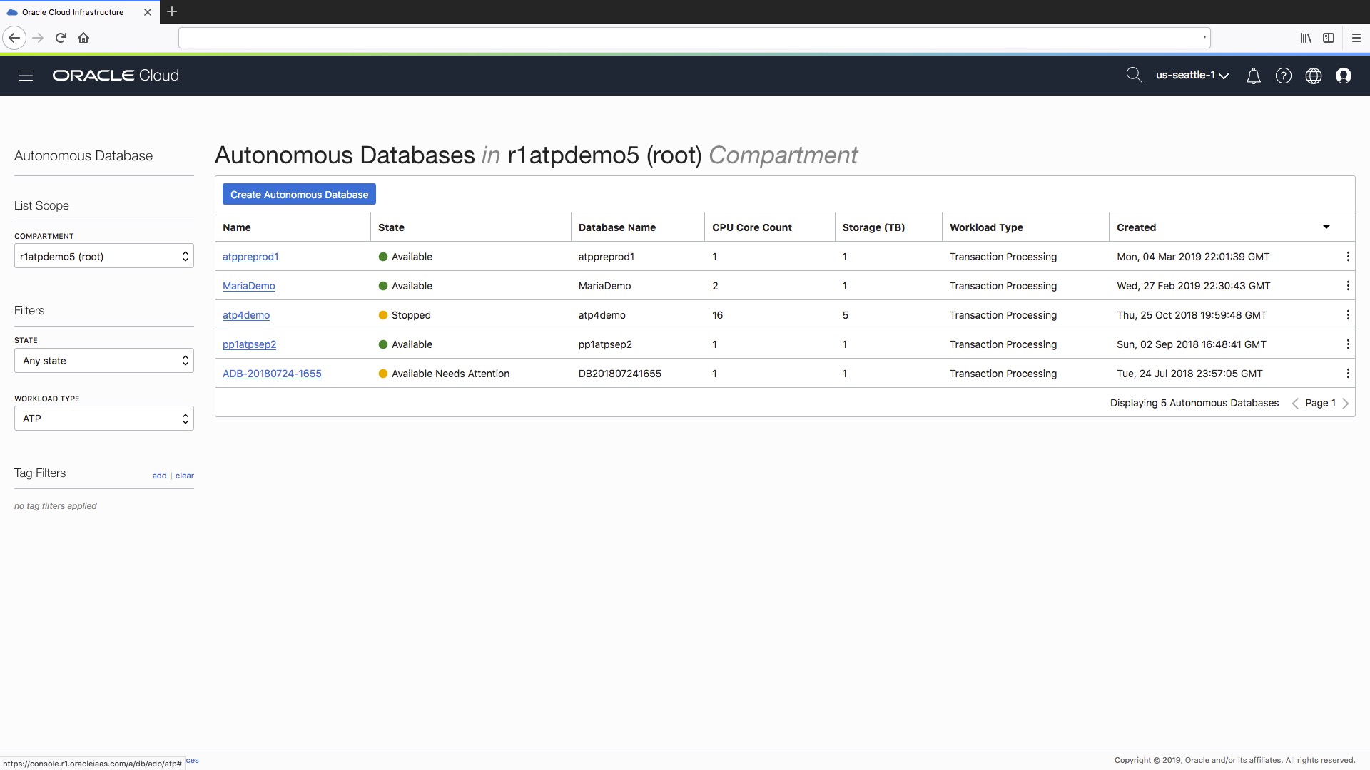The width and height of the screenshot is (1370, 770).
Task: Open the hamburger navigation menu
Action: pyautogui.click(x=26, y=76)
